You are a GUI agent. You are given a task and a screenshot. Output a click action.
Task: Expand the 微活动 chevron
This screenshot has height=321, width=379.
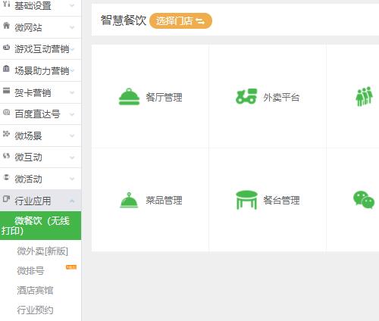72,179
